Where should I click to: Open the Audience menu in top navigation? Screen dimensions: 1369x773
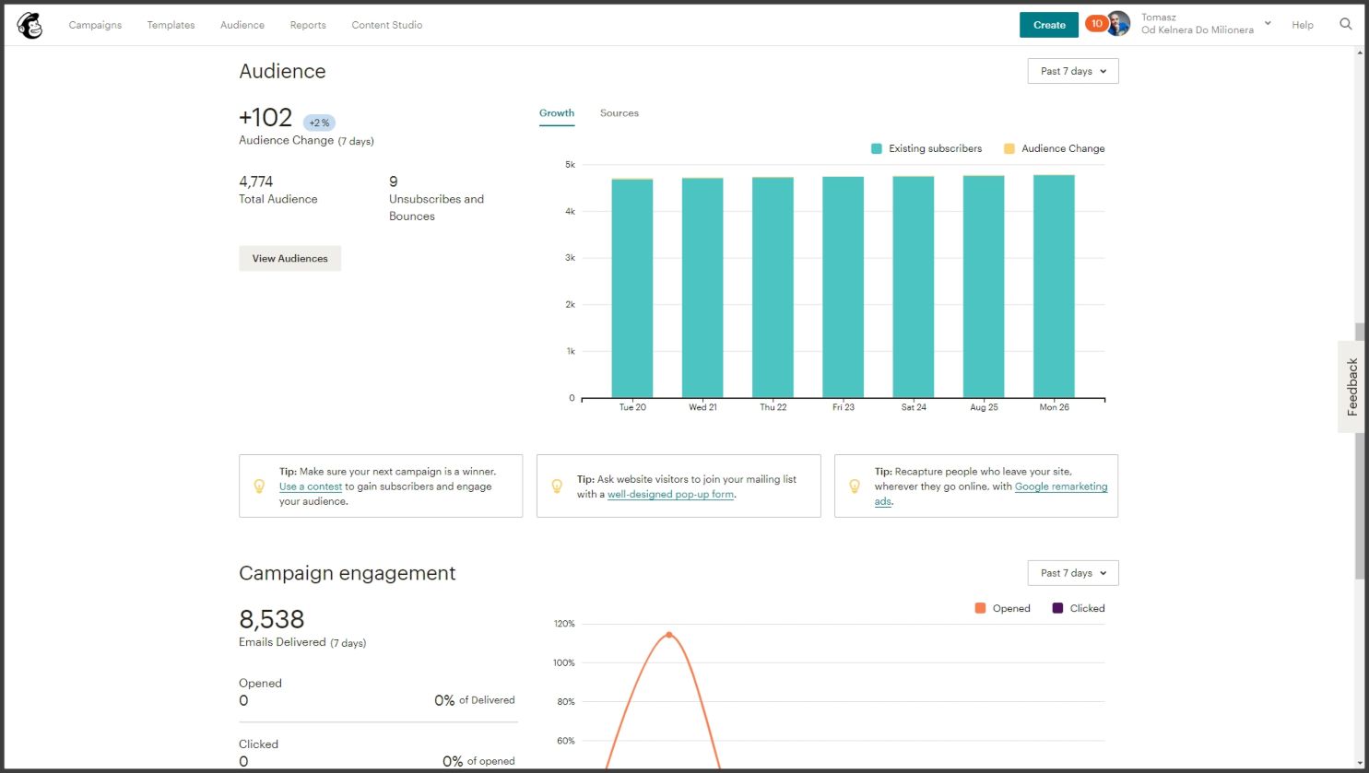(242, 25)
